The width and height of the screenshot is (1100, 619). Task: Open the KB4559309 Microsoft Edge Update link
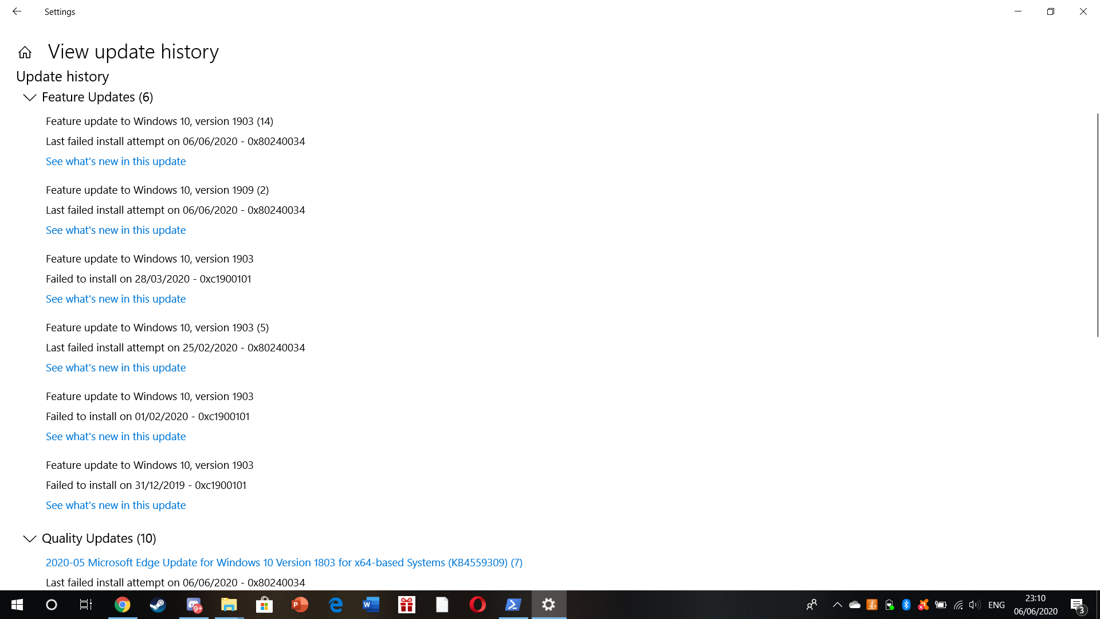[x=284, y=562]
